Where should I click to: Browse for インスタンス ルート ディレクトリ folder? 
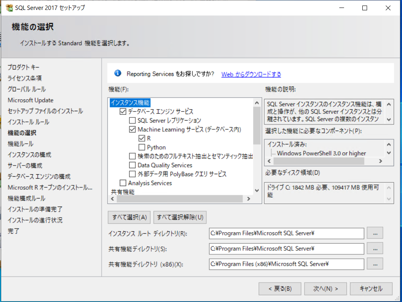point(375,233)
